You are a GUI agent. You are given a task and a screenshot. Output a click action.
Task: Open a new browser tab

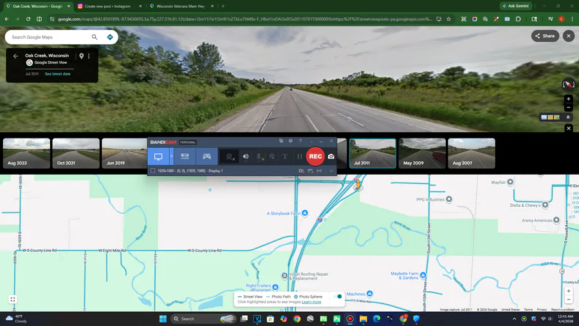[x=223, y=6]
